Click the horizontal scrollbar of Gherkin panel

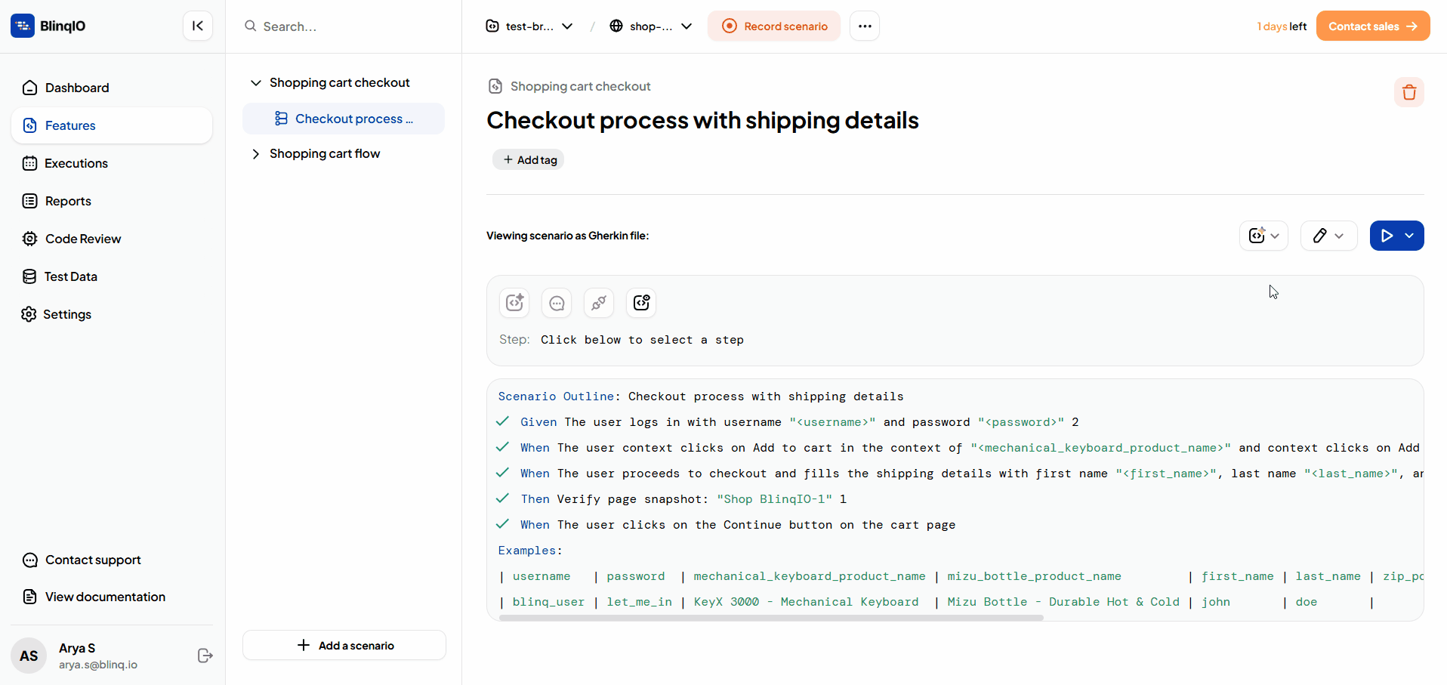[x=771, y=618]
